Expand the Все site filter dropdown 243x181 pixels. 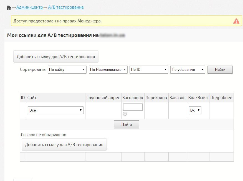56,110
